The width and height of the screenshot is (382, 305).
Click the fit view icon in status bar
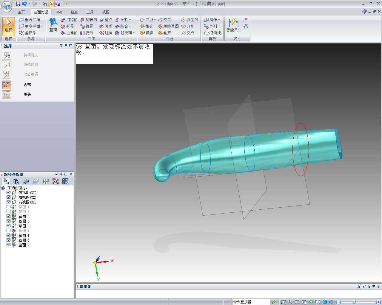coord(297,302)
